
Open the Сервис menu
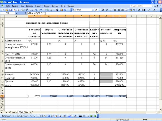(x=46, y=6)
